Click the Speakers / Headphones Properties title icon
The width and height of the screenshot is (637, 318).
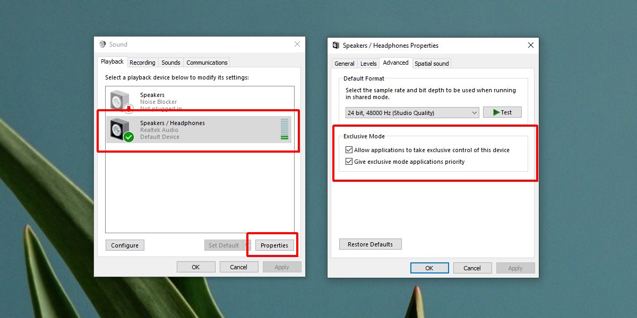(336, 46)
